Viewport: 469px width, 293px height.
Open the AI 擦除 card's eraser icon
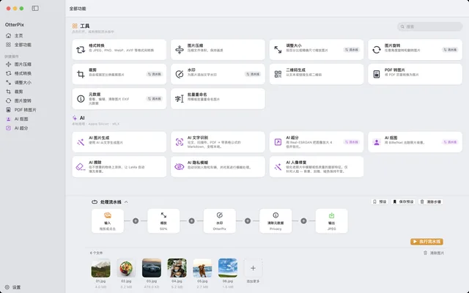click(81, 167)
